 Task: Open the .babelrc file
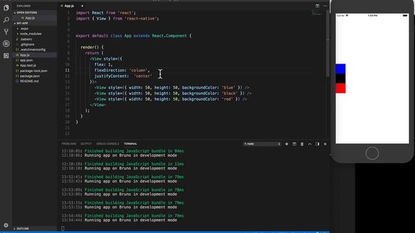tap(26, 39)
